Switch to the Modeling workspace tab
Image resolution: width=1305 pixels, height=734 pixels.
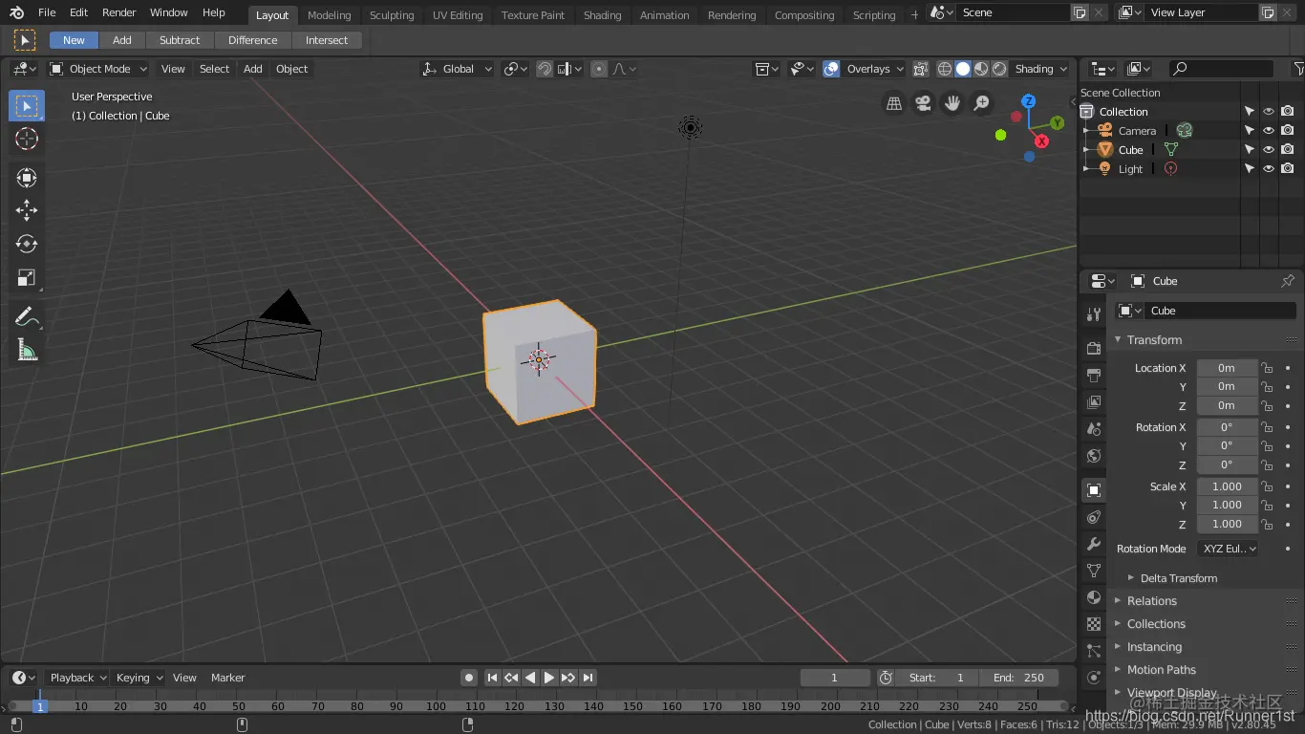coord(330,15)
